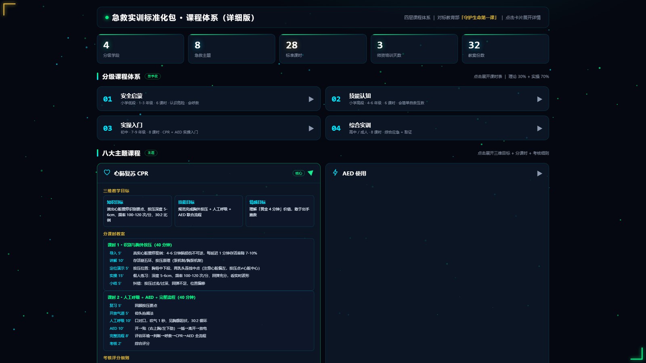Click the 情感目标 objective box
The height and width of the screenshot is (363, 646).
(280, 211)
